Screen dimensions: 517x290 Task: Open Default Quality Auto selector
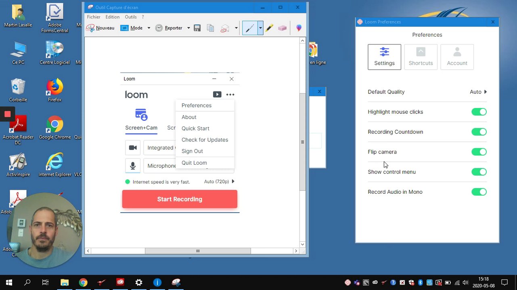(478, 92)
